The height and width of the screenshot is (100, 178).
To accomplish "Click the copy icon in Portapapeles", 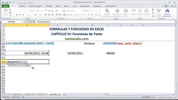I will 10,13.
